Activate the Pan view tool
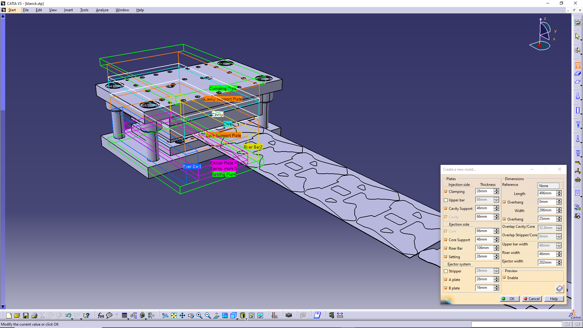This screenshot has height=328, width=583. (x=182, y=316)
